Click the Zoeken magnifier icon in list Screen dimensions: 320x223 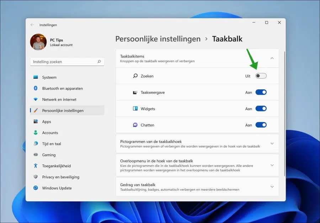coord(135,76)
